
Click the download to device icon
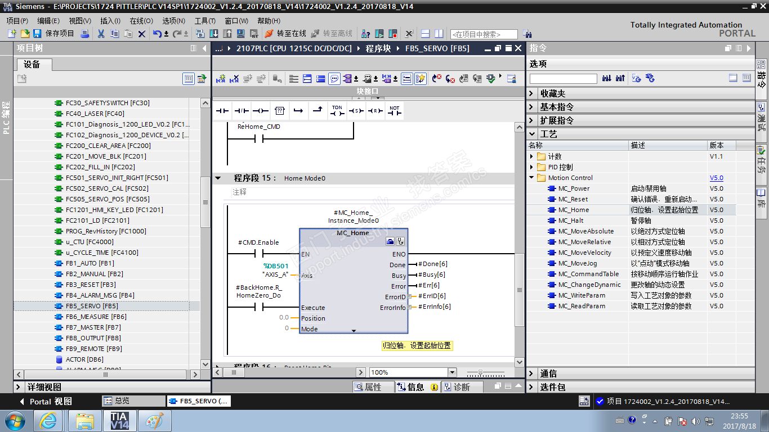[x=214, y=34]
